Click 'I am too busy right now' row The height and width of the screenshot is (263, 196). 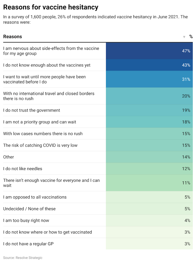(x=26, y=220)
